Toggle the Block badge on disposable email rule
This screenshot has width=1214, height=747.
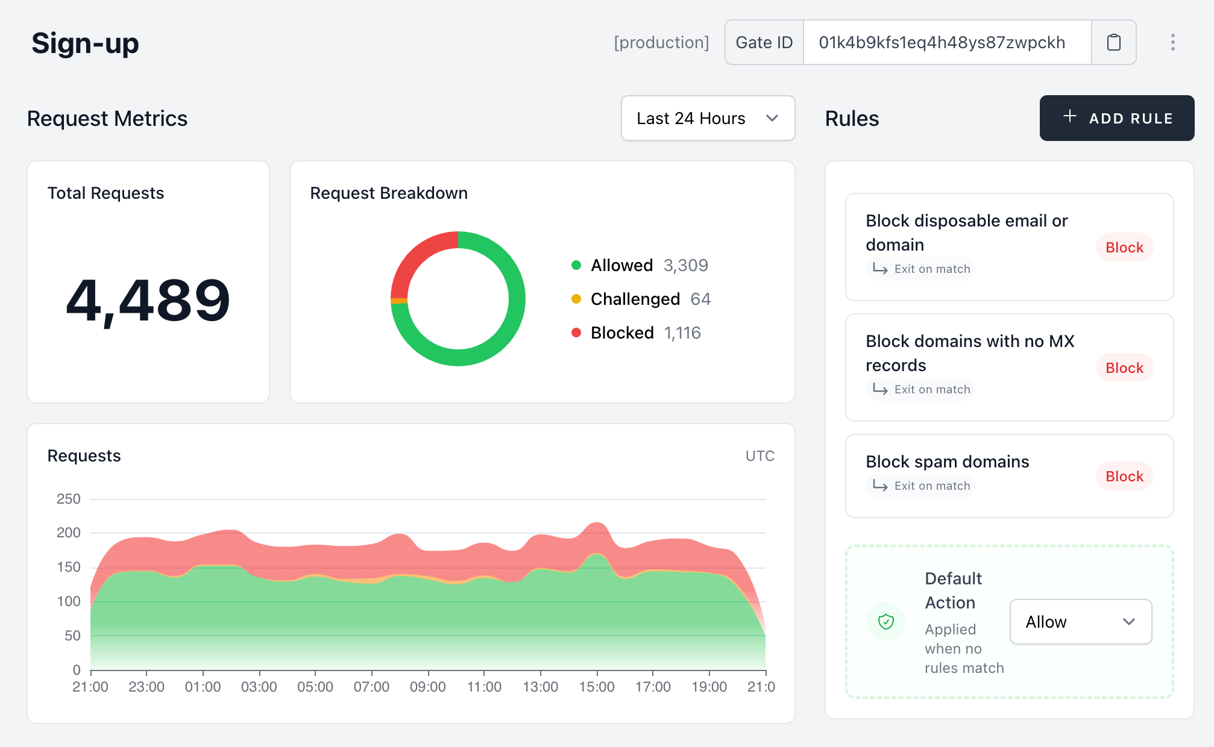coord(1124,247)
